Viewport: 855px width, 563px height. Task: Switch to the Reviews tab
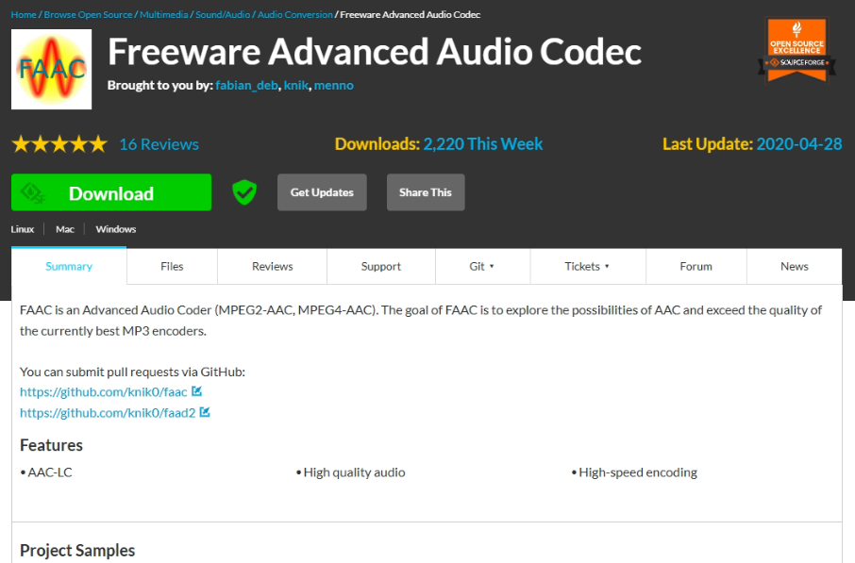[272, 266]
